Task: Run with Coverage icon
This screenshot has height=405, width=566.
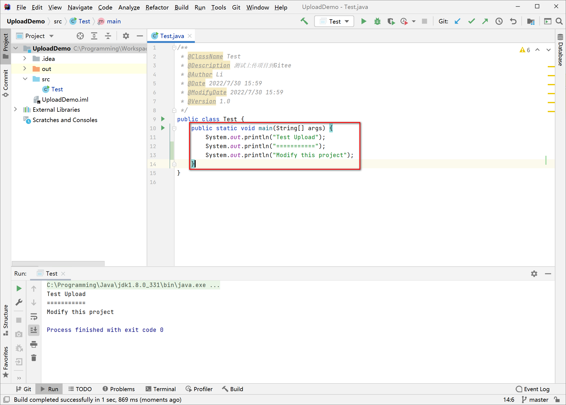Action: pyautogui.click(x=391, y=21)
